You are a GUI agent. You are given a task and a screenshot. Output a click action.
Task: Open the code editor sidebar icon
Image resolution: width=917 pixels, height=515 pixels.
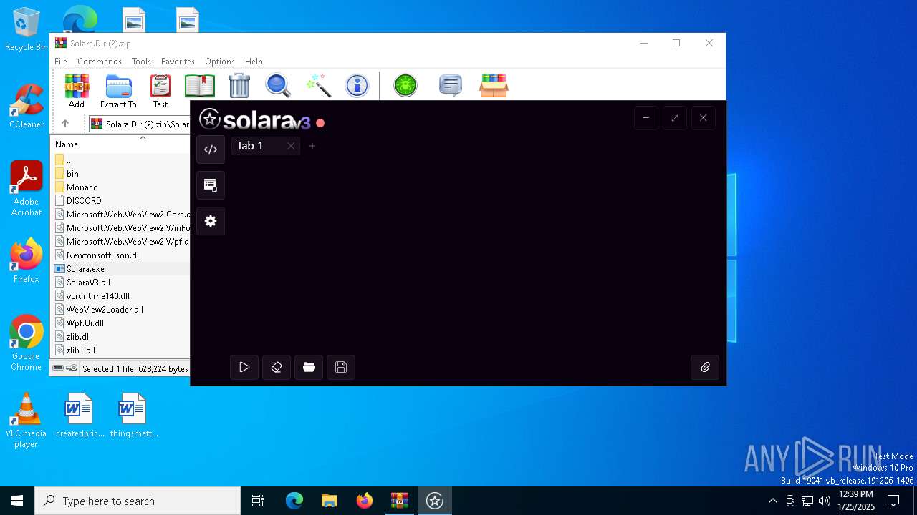pos(211,149)
